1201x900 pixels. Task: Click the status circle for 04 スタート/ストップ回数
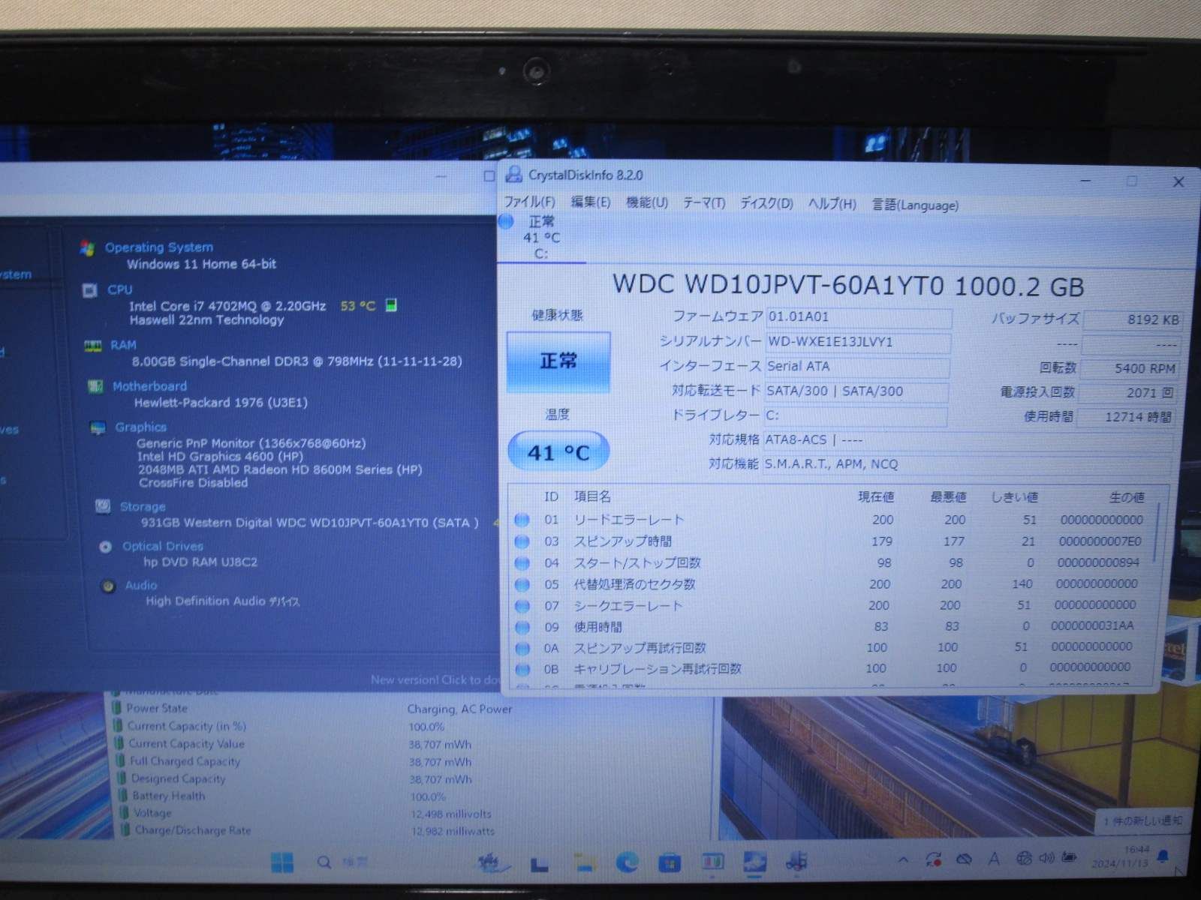point(522,562)
